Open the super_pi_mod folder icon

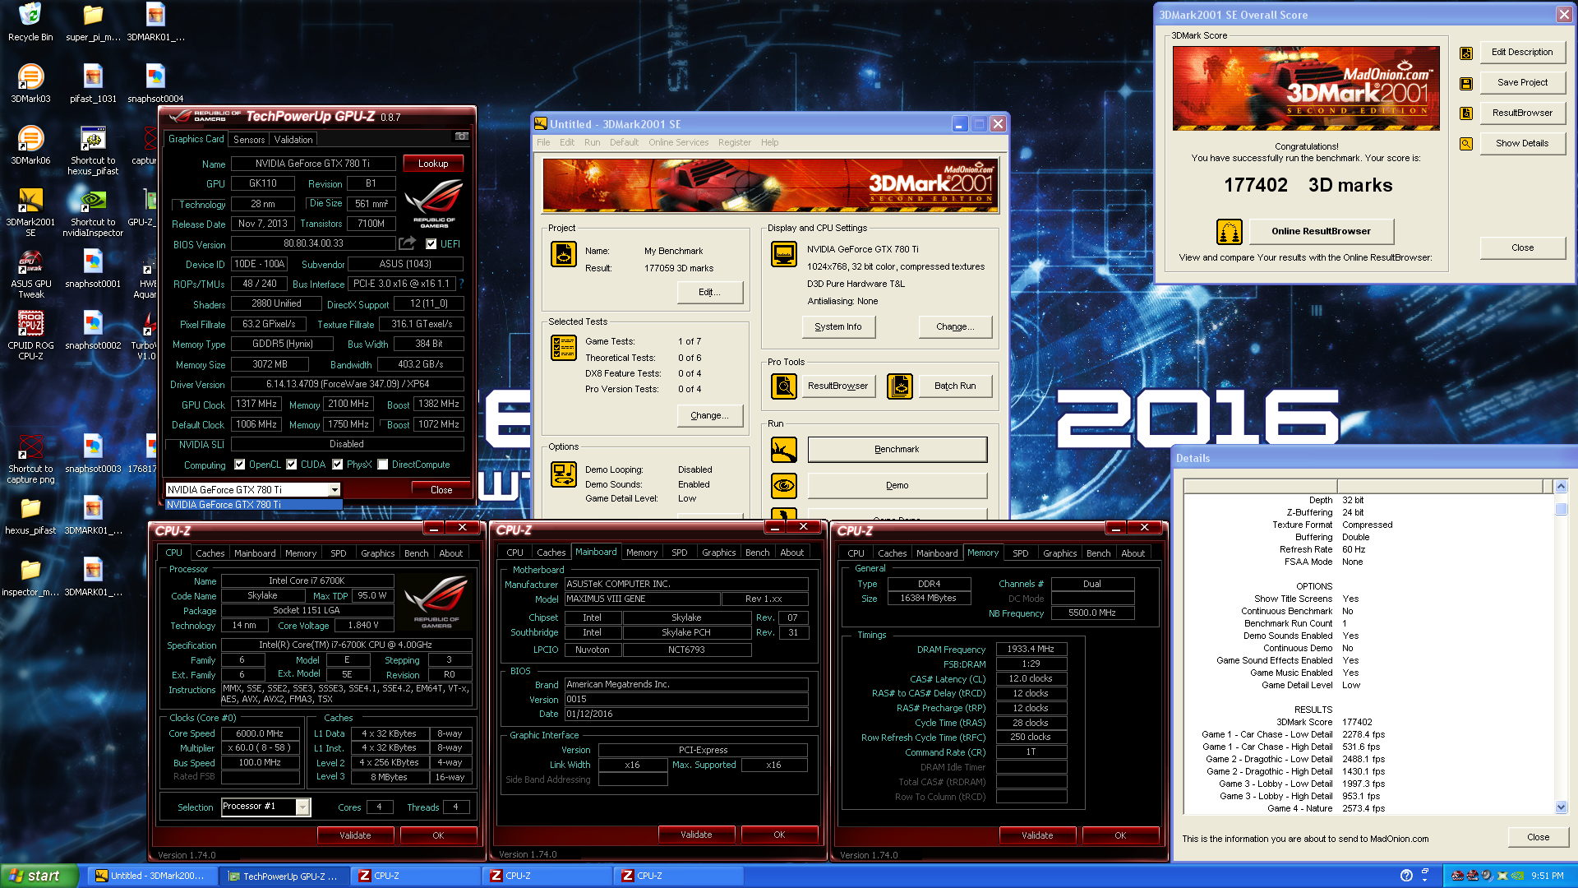point(93,22)
